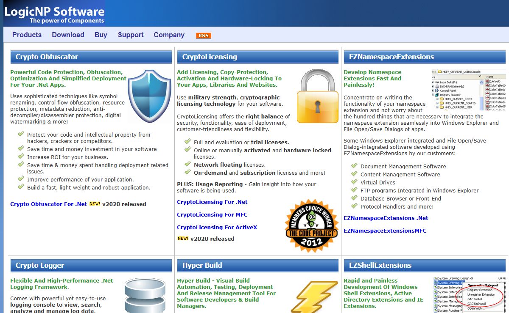
Task: Click checkmark beside 'Save time and money investment'
Action: click(x=21, y=148)
